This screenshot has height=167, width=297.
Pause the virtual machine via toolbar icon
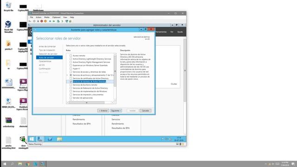pyautogui.click(x=50, y=21)
